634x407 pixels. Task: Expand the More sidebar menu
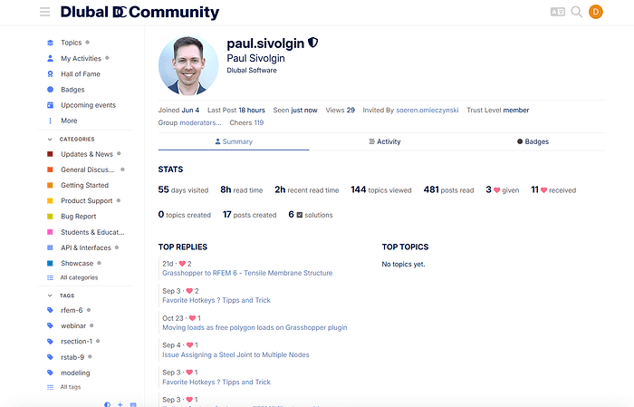69,121
